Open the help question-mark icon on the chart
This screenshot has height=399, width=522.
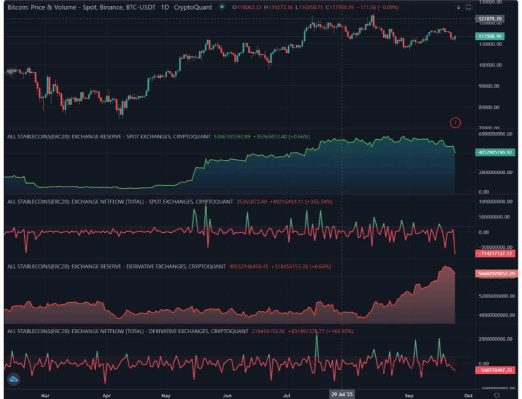pos(456,123)
